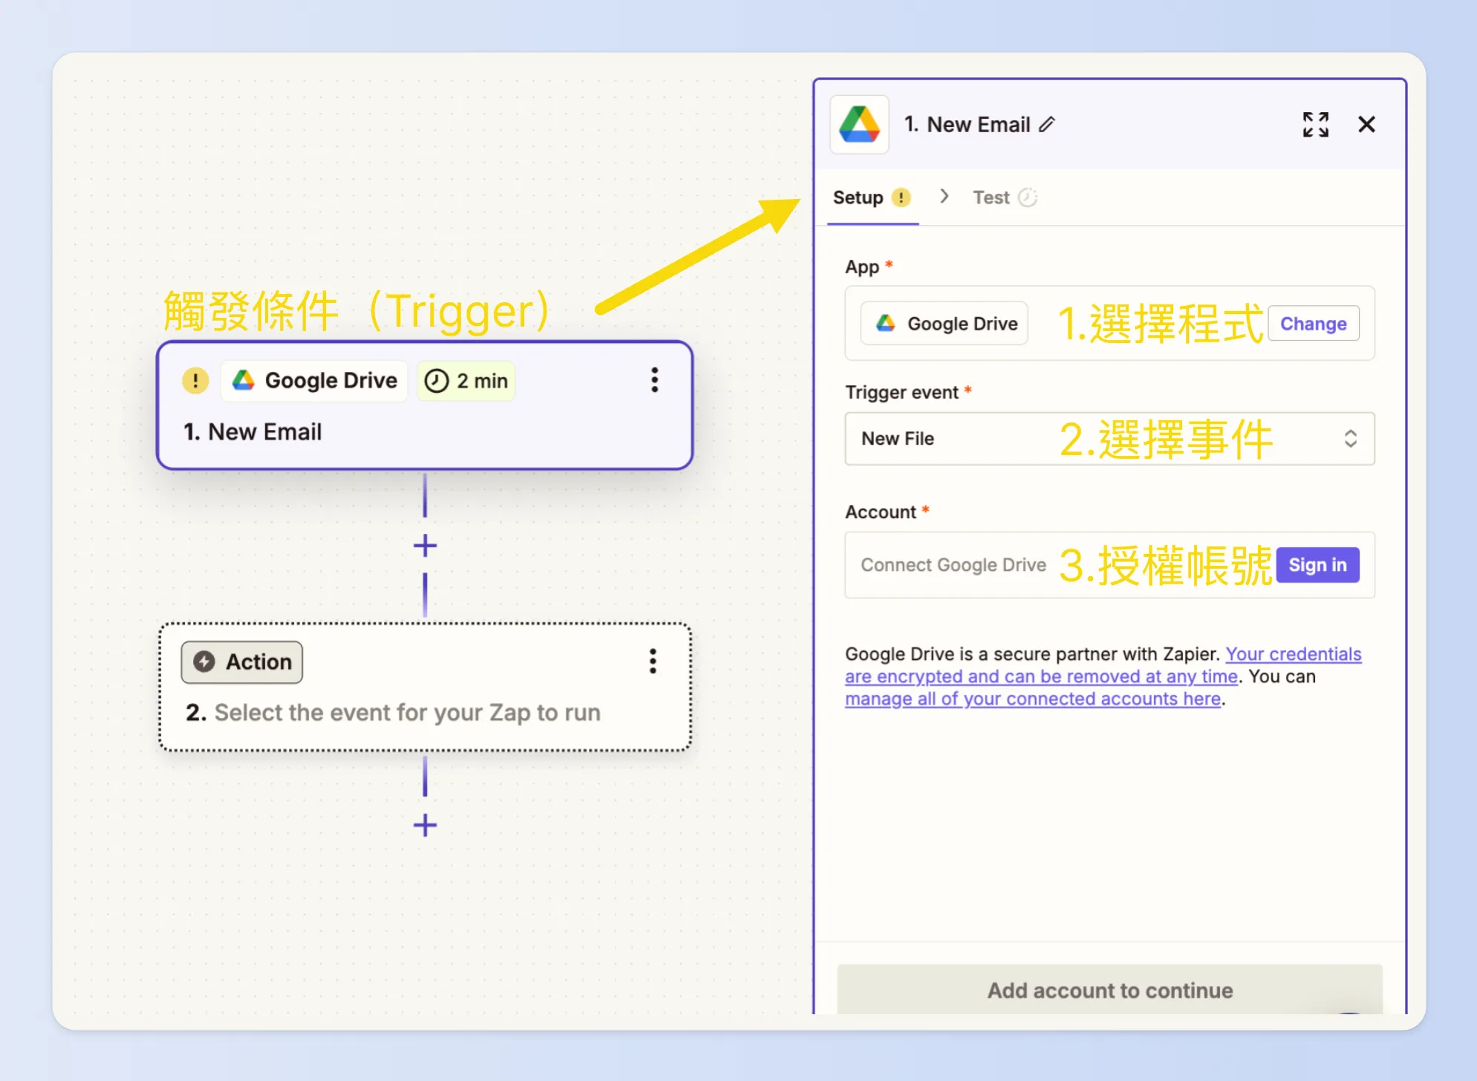Click the Google Drive badge on trigger card
1477x1081 pixels.
tap(315, 381)
